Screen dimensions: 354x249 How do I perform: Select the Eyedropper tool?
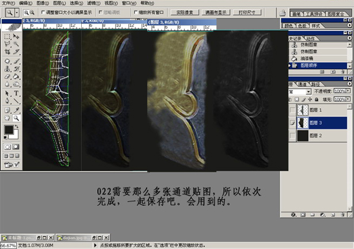[x=16, y=109]
